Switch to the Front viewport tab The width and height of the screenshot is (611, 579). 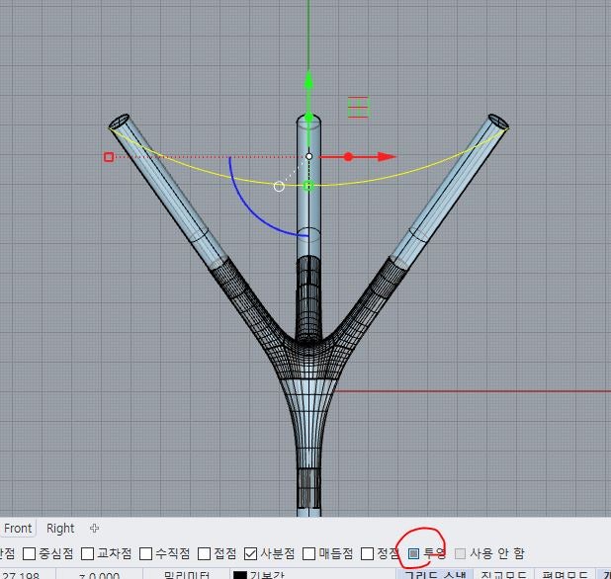[18, 529]
